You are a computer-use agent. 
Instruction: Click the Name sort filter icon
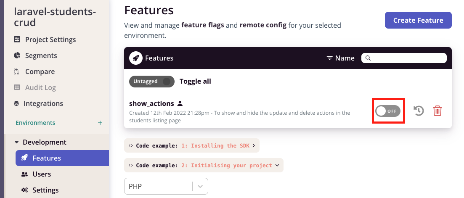[x=329, y=58]
